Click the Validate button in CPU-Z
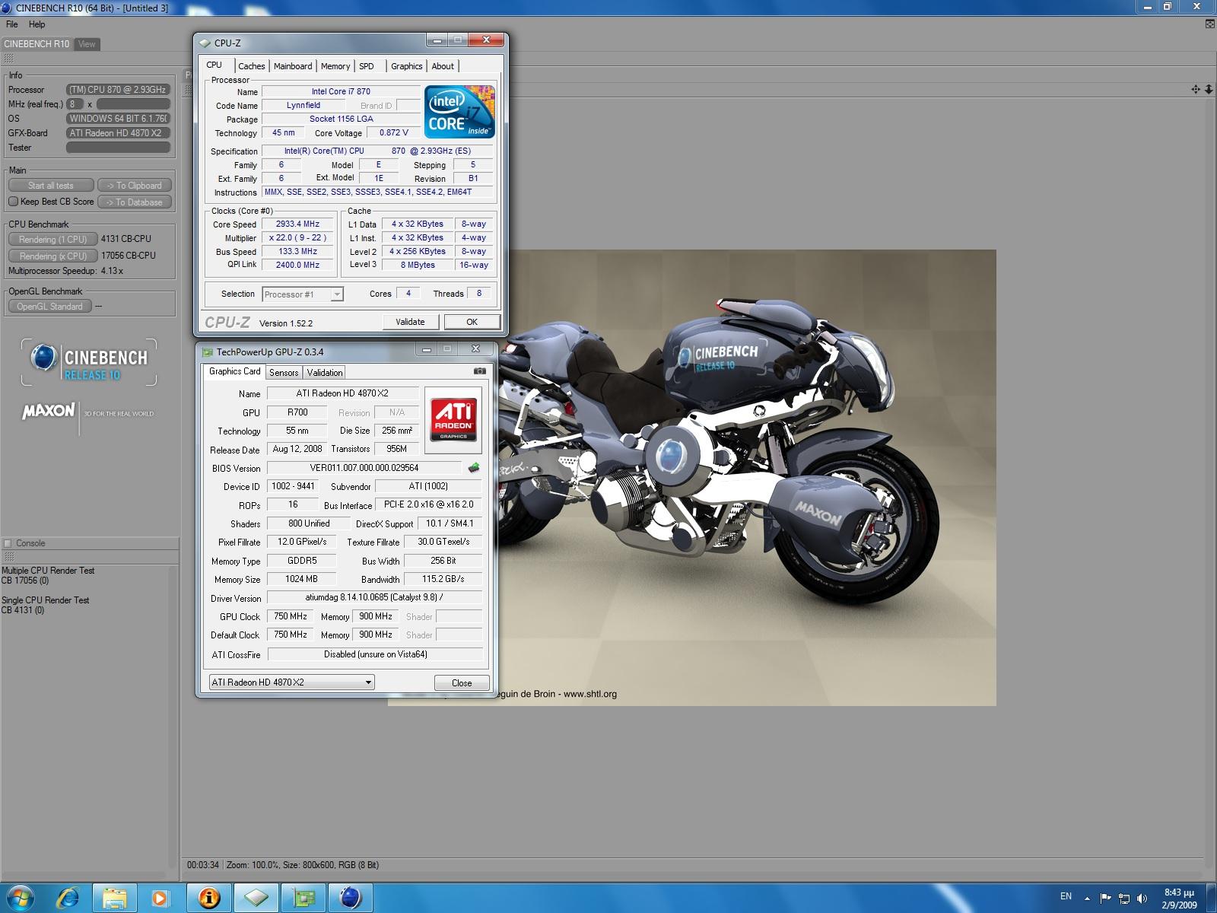This screenshot has height=913, width=1217. pyautogui.click(x=410, y=322)
